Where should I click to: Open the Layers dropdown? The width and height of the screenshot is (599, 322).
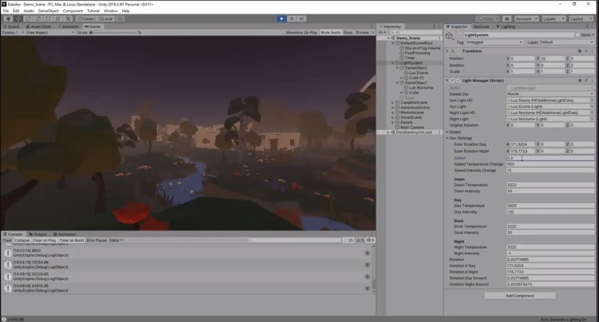553,19
